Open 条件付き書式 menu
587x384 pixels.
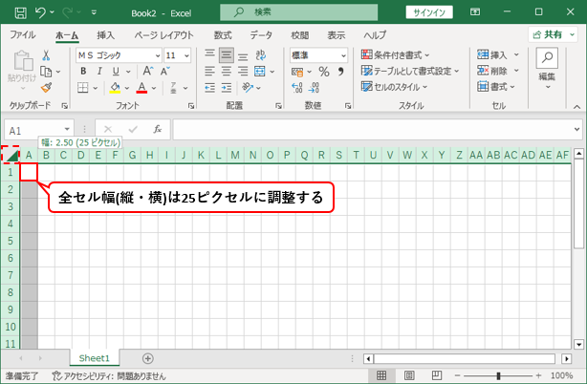coord(395,55)
